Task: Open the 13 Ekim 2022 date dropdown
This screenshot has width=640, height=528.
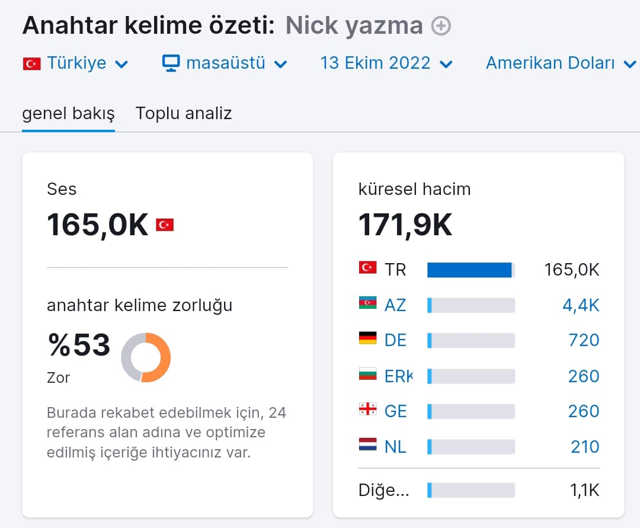Action: coord(386,63)
